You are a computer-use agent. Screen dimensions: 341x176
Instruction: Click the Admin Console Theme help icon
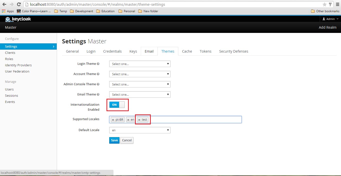(x=98, y=84)
